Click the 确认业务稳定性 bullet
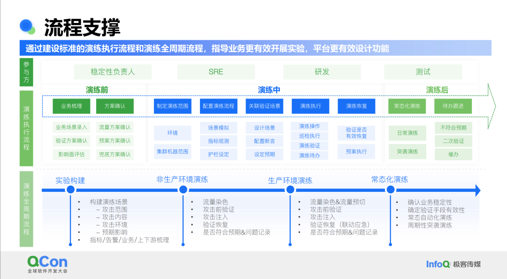The image size is (507, 279). [x=430, y=203]
